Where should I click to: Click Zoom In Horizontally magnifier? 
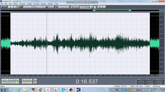tap(24, 80)
